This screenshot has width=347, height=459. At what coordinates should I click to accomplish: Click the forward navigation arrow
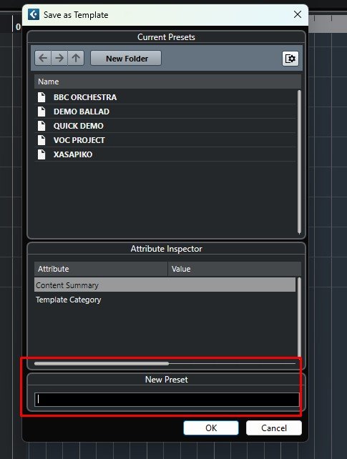59,58
